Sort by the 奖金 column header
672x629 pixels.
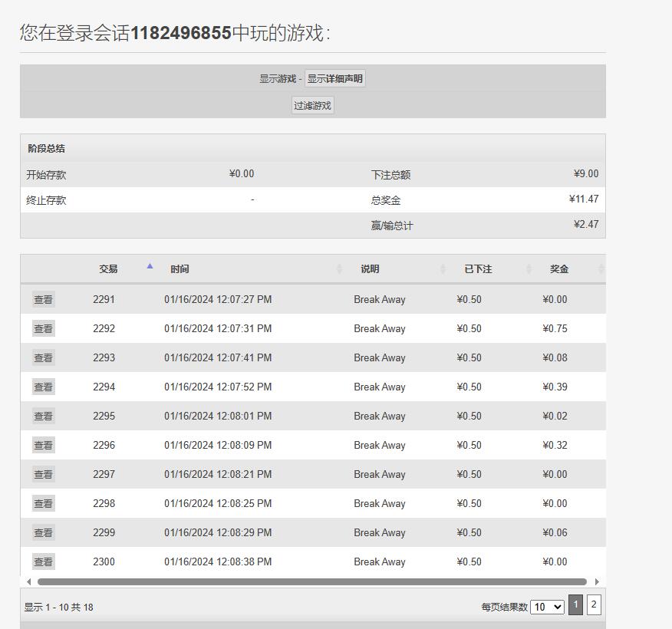pos(559,269)
